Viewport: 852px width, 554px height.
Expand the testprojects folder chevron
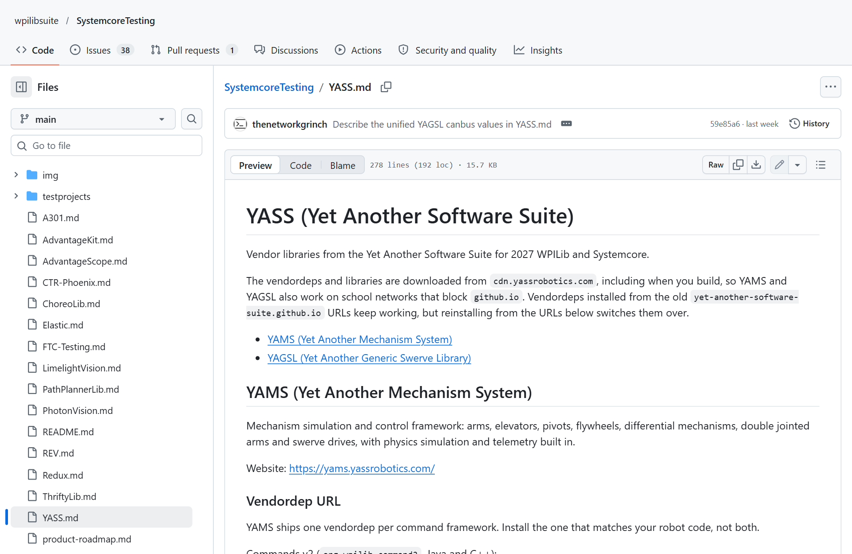[x=16, y=196]
